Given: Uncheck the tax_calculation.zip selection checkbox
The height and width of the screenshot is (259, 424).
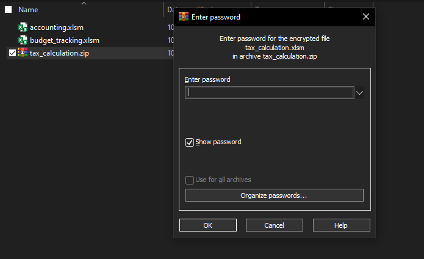Looking at the screenshot, I should [12, 53].
